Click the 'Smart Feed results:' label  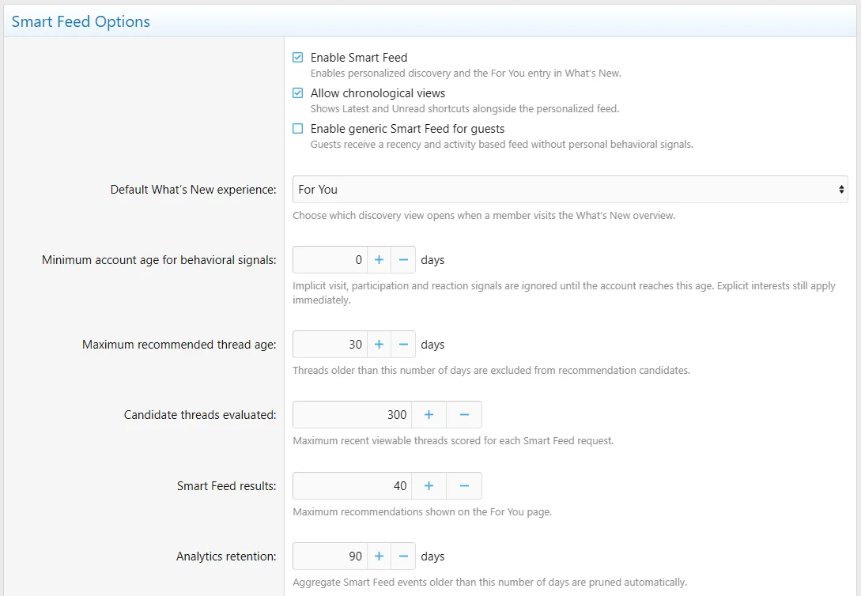(x=226, y=486)
